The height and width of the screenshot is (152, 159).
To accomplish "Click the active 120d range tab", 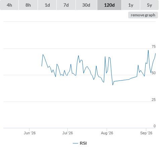I will [x=109, y=5].
